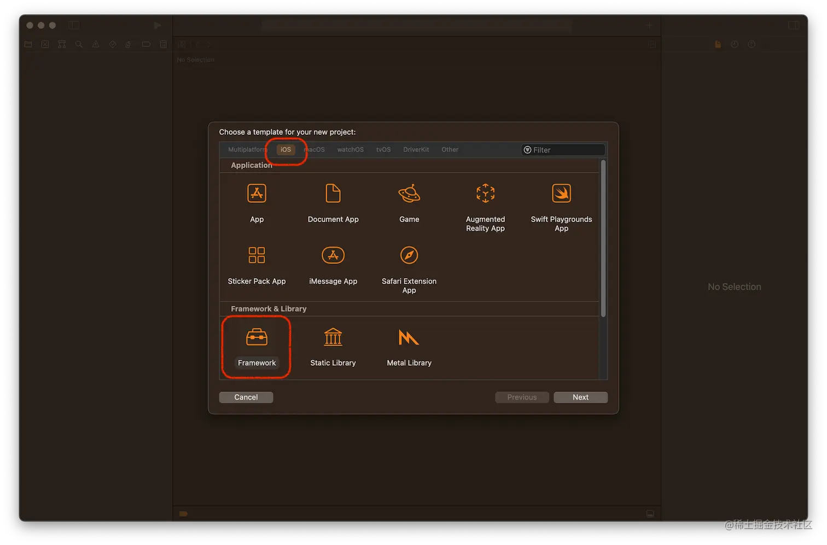Show the Quick Help inspector

[752, 44]
